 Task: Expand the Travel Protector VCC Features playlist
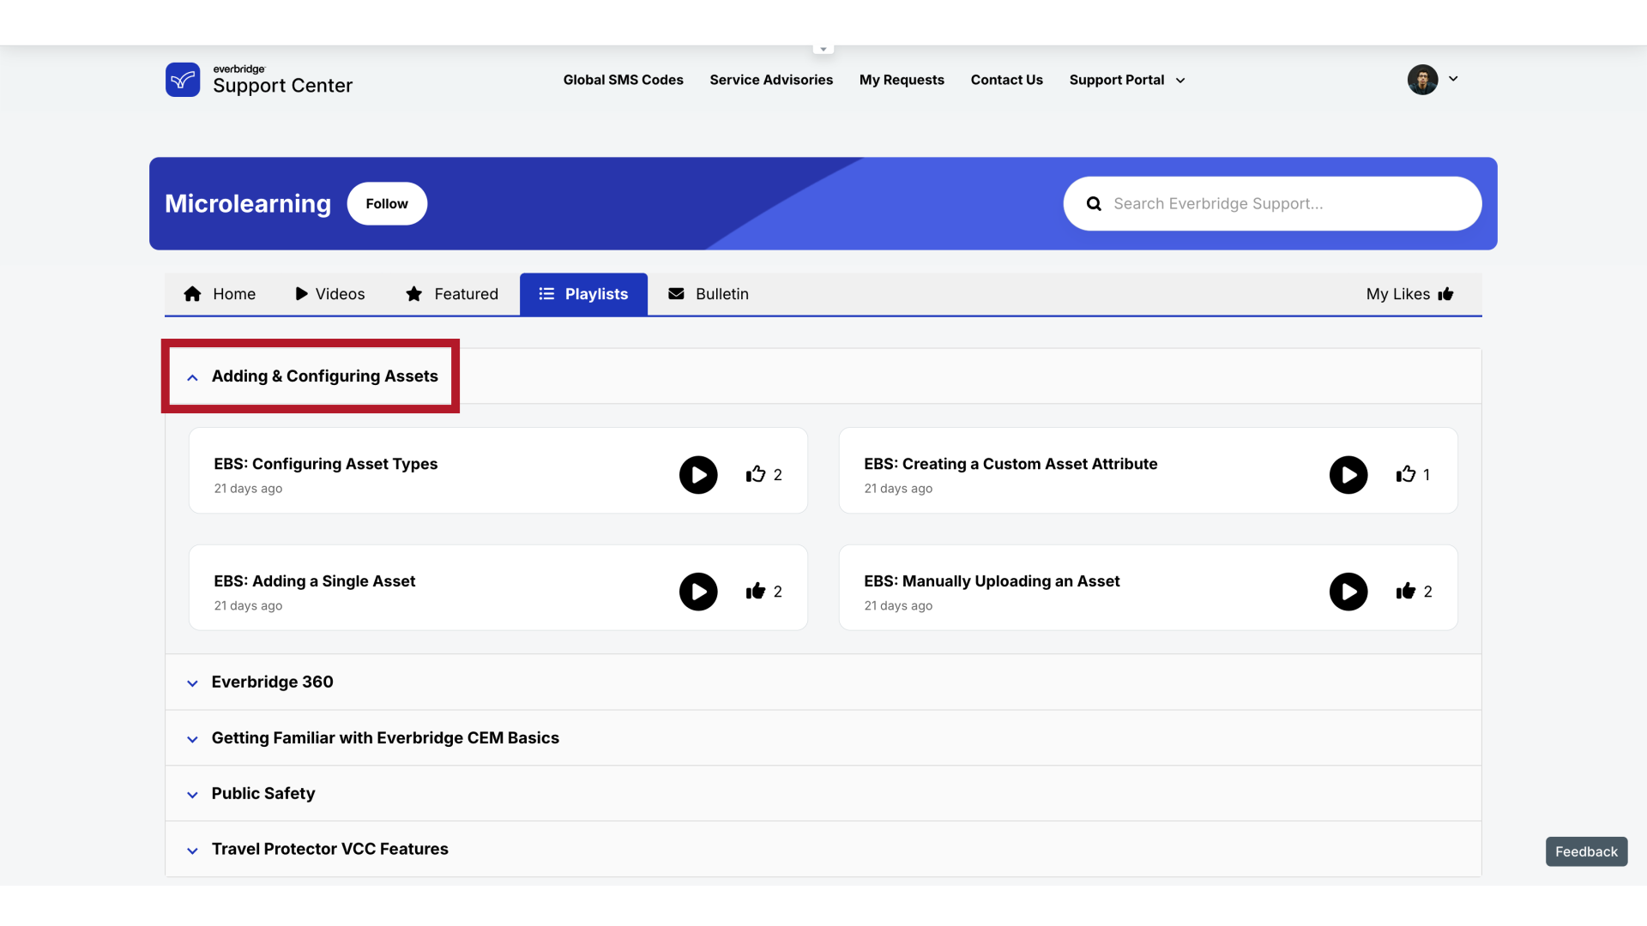click(x=192, y=851)
